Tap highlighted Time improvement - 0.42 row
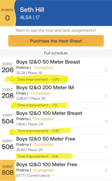Viewport: 112px width, 181px height. click(38, 131)
